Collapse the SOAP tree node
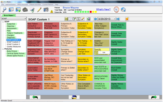Viewport: 163px width, 102px height. pyautogui.click(x=3, y=22)
